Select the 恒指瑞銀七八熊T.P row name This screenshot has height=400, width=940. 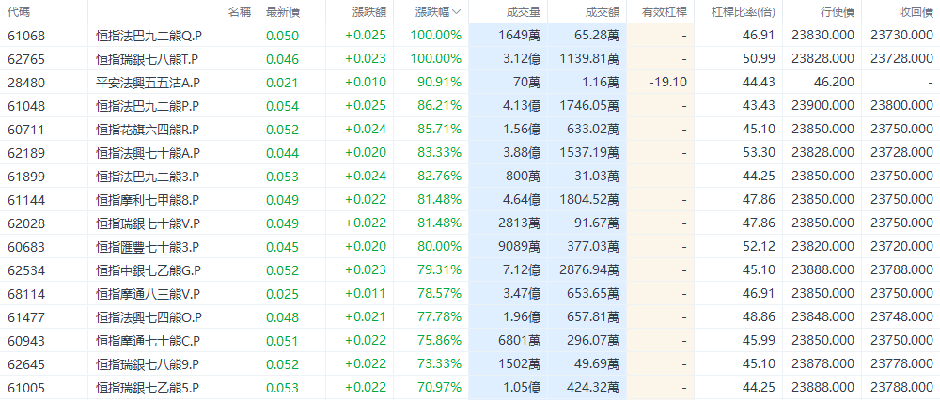click(147, 58)
